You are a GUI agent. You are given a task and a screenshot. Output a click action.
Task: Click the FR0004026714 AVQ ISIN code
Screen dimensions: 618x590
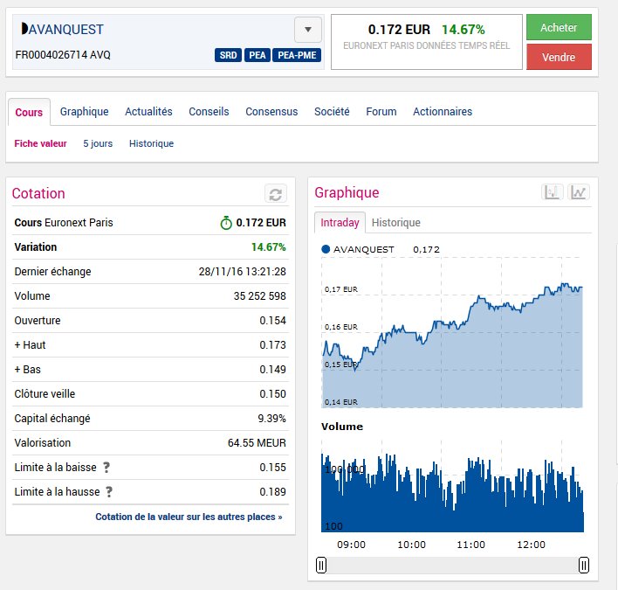[x=63, y=55]
